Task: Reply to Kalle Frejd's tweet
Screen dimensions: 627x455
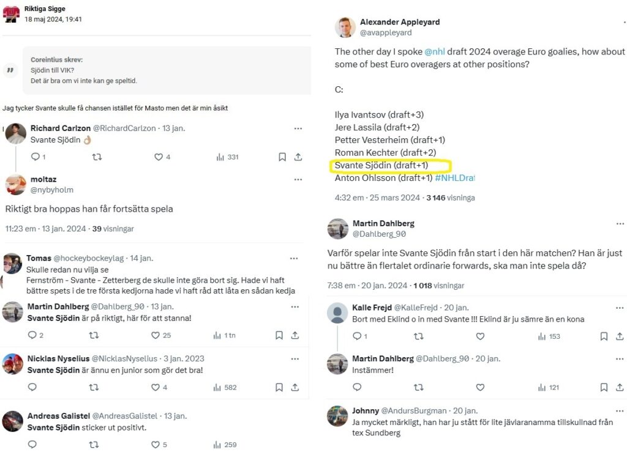Action: [x=357, y=336]
